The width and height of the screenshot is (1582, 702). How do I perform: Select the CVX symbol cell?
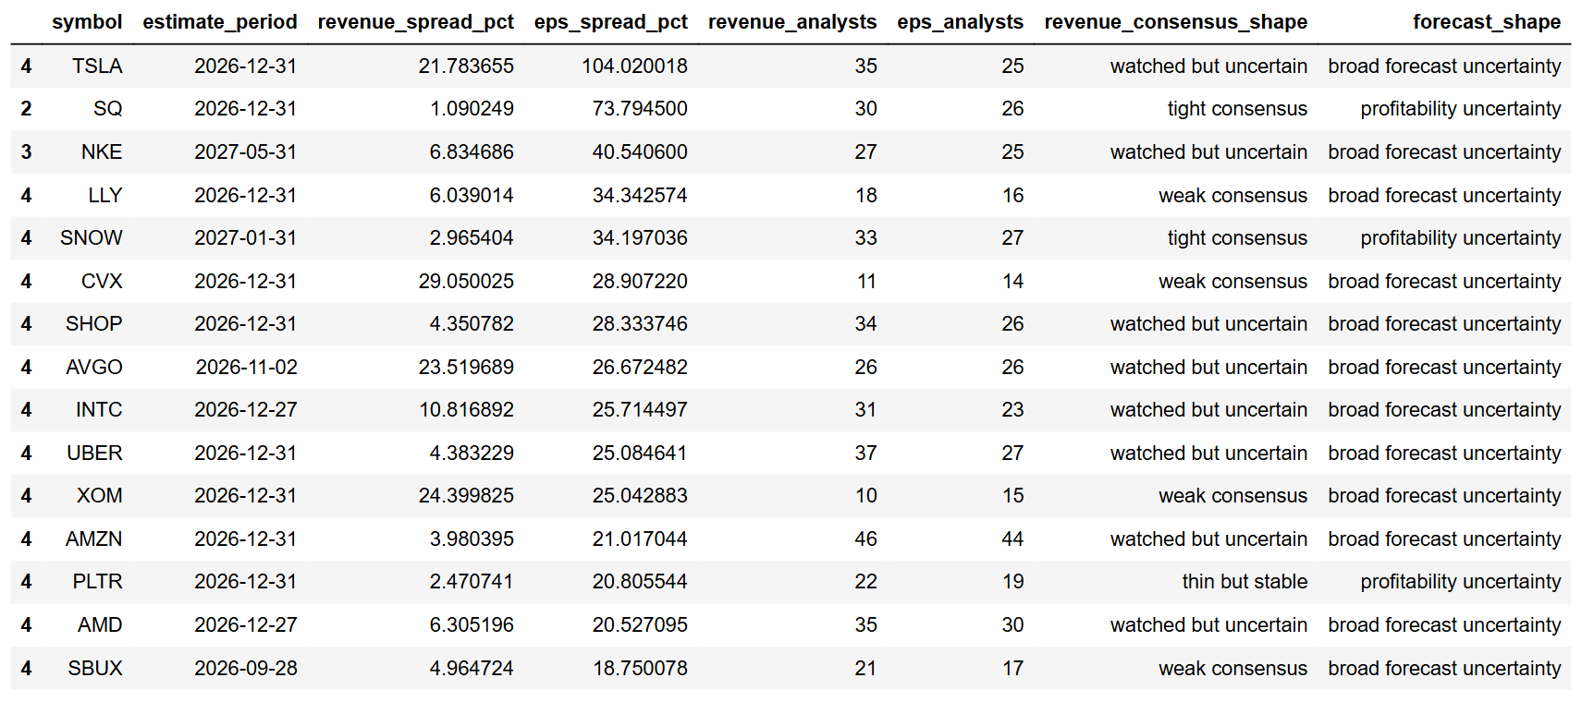102,282
